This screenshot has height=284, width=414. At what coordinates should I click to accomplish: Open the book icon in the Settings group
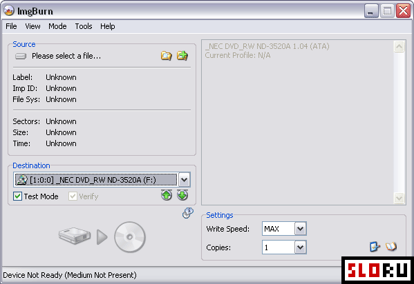point(391,247)
